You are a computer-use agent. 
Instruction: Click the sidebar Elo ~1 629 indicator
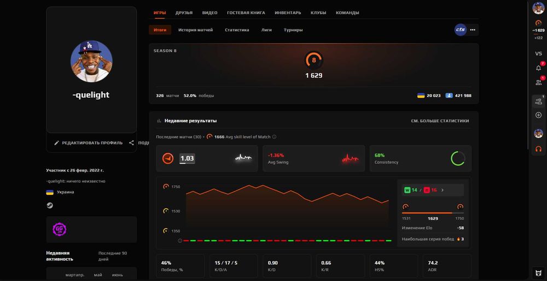point(538,30)
